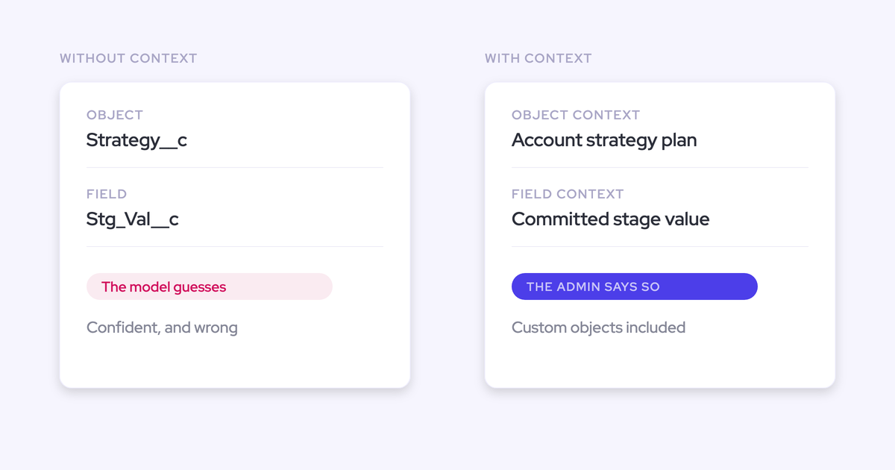The image size is (895, 470).
Task: Click the OBJECT CONTEXT label
Action: [576, 115]
